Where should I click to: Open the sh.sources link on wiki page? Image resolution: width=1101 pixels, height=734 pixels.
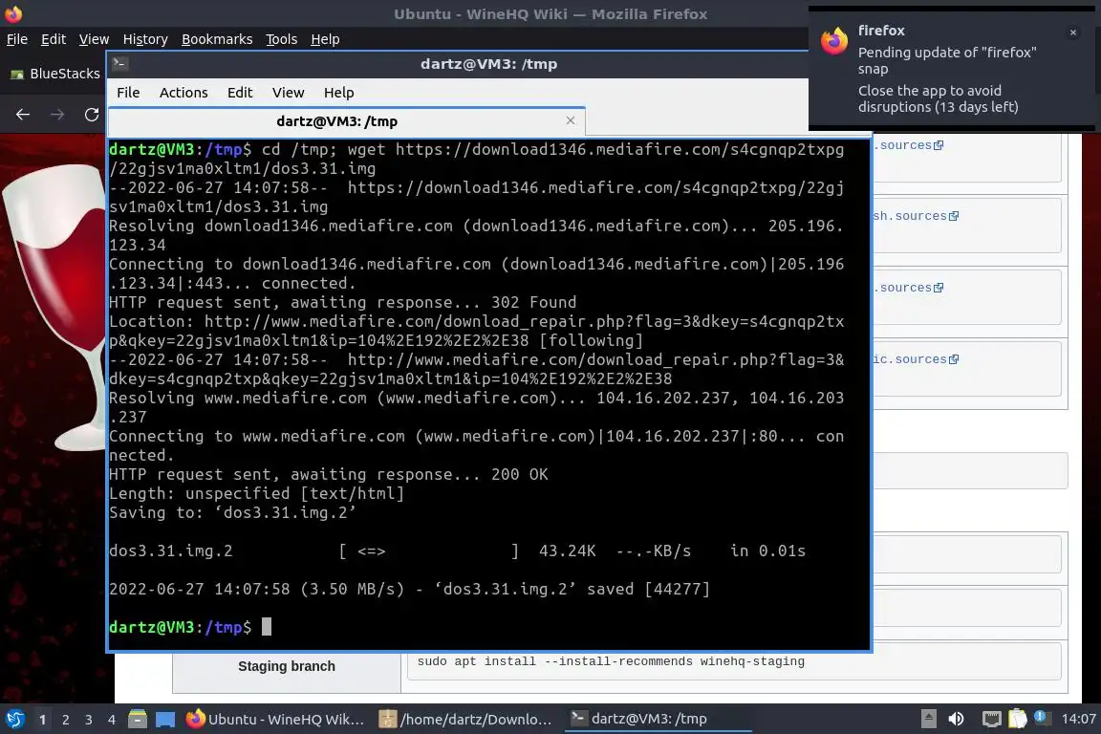916,216
